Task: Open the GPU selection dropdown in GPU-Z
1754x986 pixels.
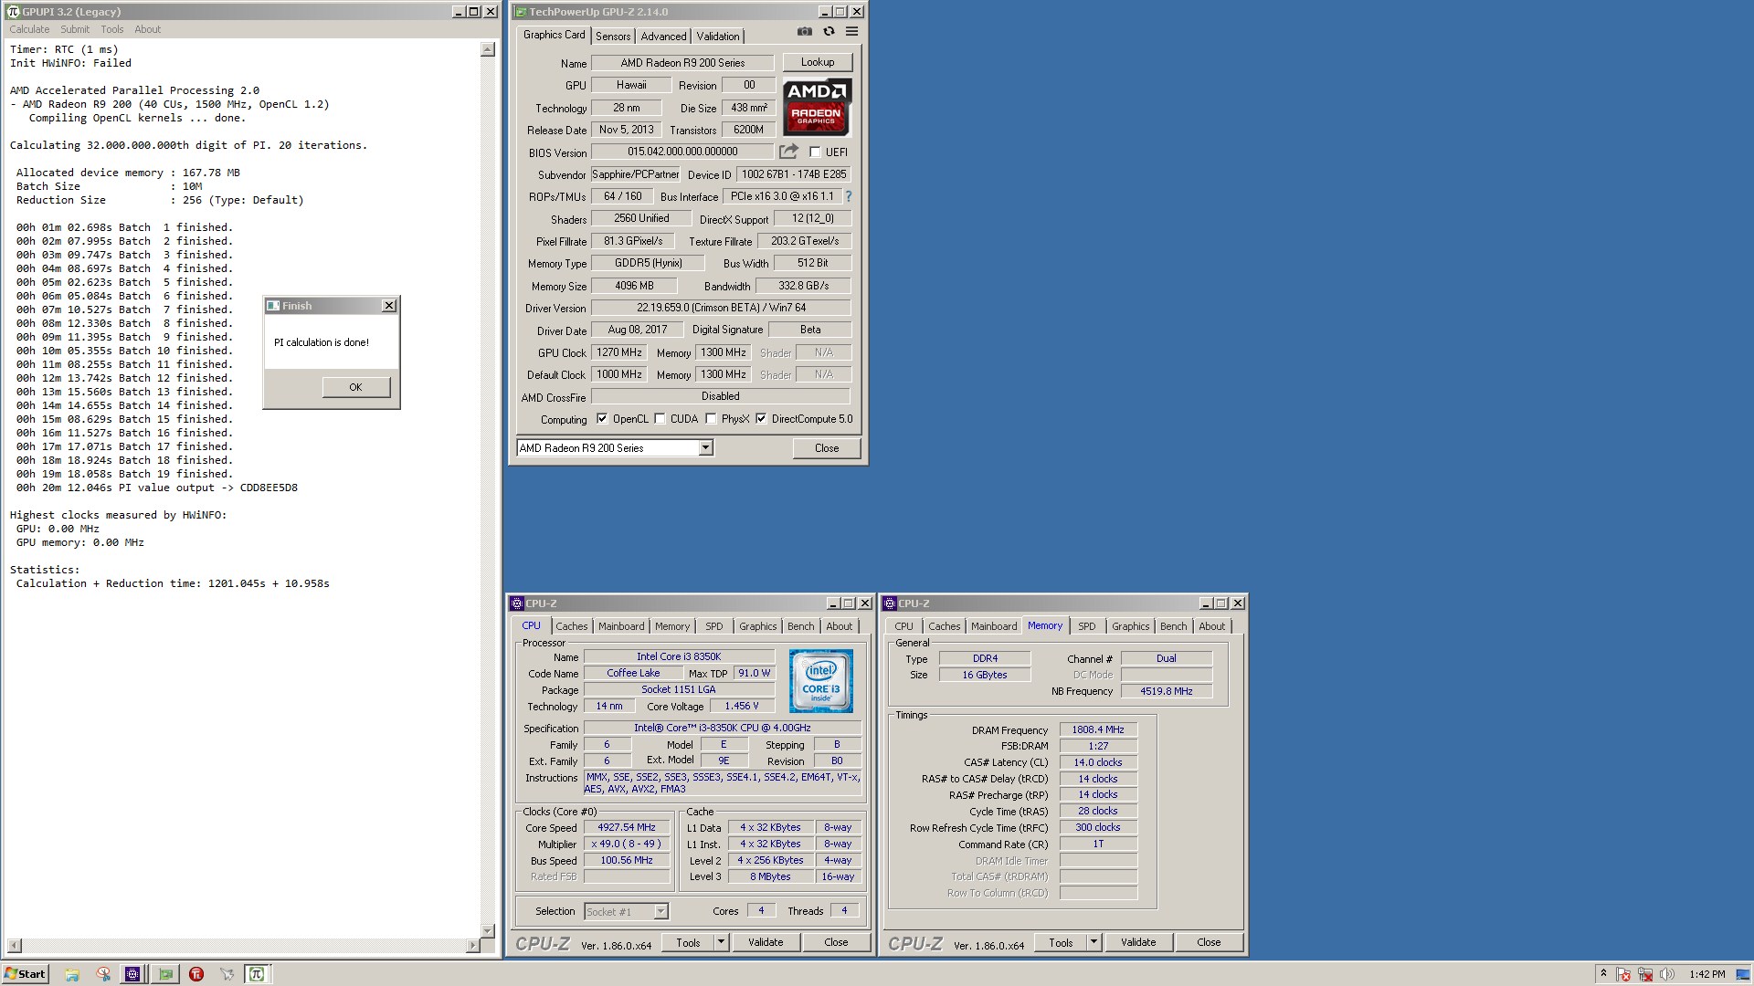Action: coord(705,448)
